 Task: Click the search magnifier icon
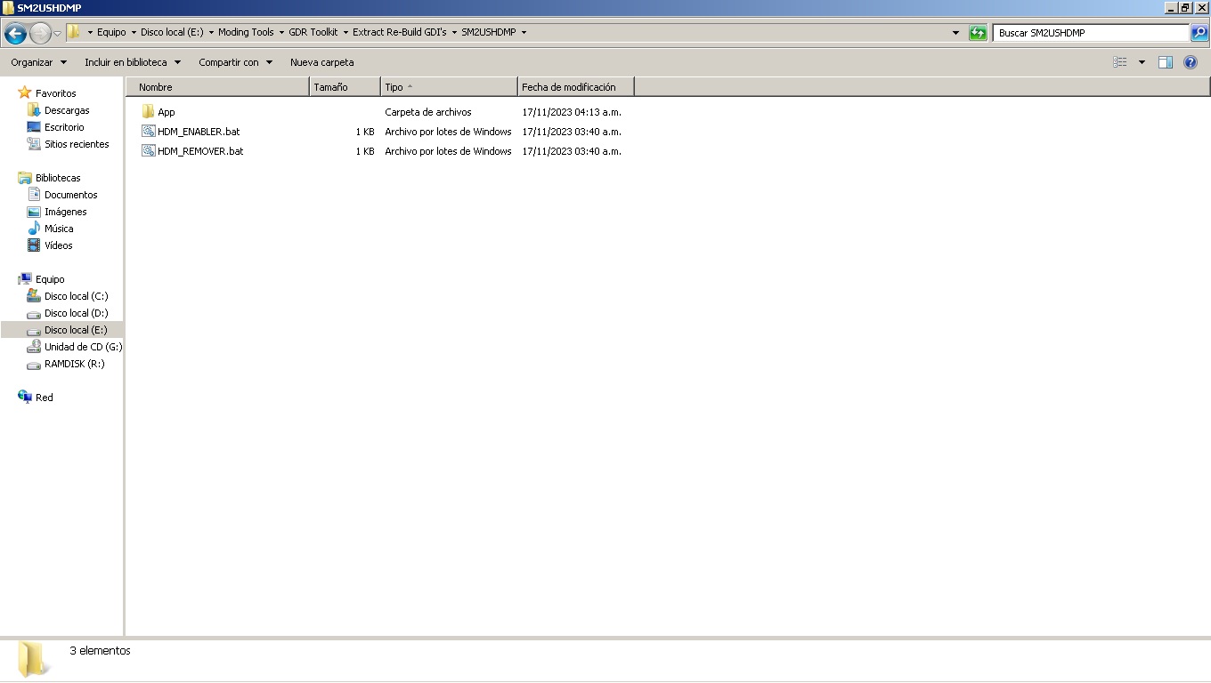tap(1199, 33)
